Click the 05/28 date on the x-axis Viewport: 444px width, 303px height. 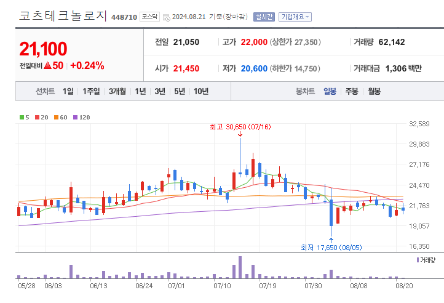pyautogui.click(x=26, y=286)
